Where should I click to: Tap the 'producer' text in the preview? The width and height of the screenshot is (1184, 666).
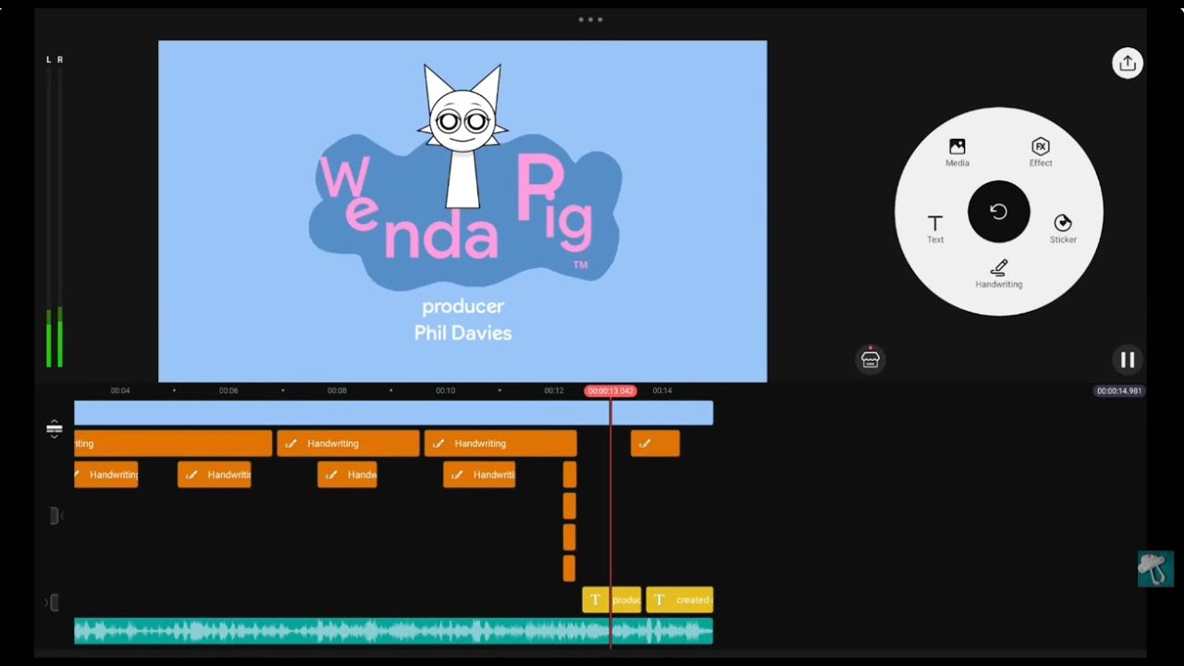(x=462, y=306)
